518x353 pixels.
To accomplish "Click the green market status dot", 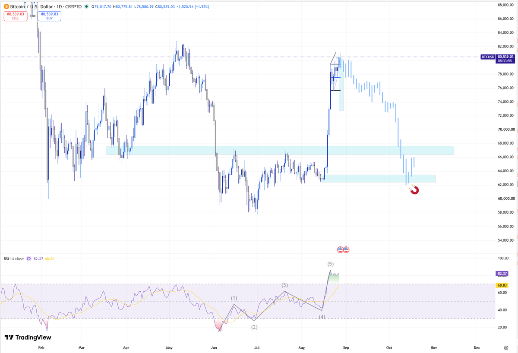I will tap(87, 7).
